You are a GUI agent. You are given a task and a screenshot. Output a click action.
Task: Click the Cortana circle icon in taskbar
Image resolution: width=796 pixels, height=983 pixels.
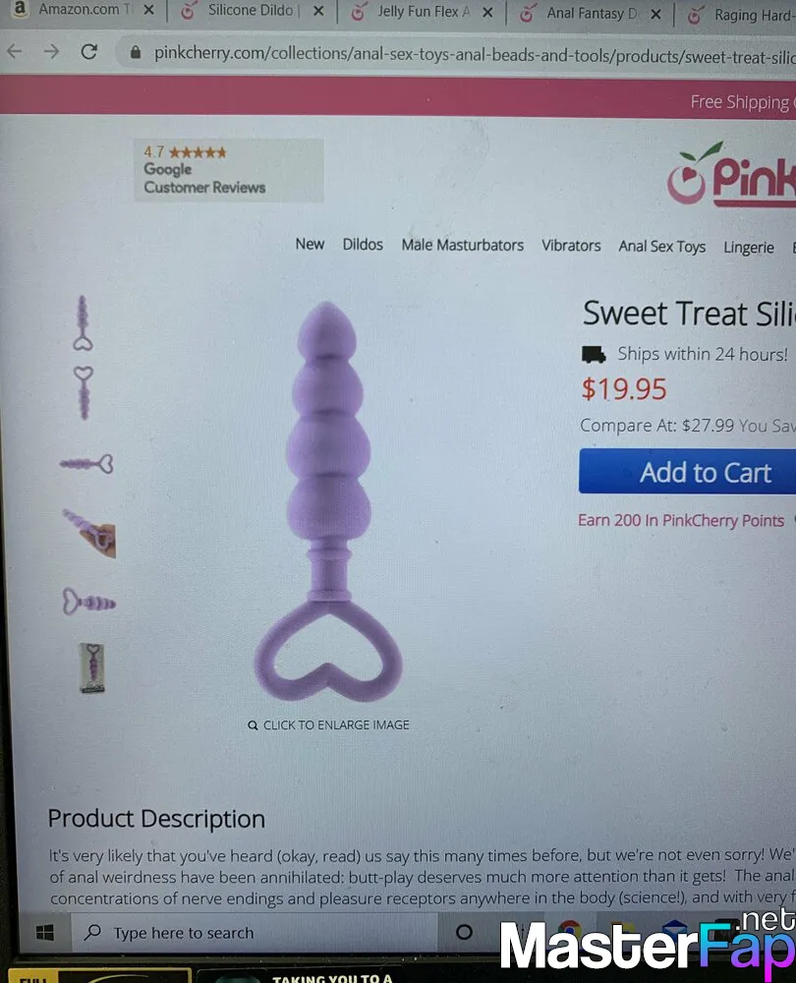click(464, 932)
